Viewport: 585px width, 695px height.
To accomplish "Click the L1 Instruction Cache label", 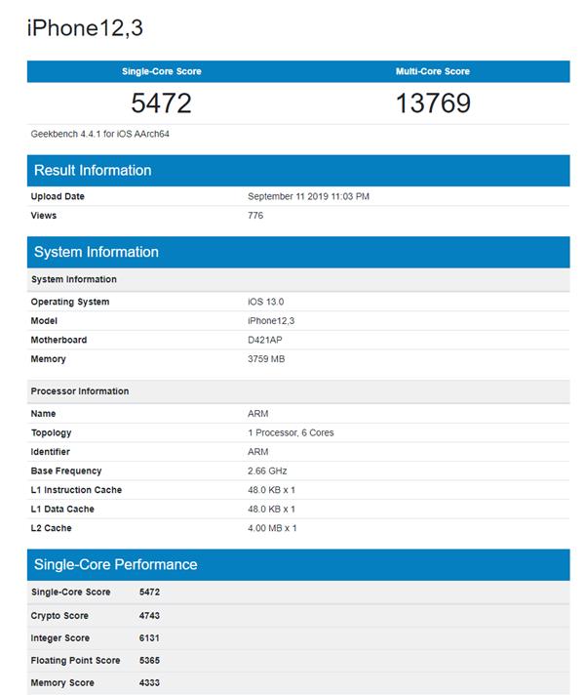I will pyautogui.click(x=76, y=490).
